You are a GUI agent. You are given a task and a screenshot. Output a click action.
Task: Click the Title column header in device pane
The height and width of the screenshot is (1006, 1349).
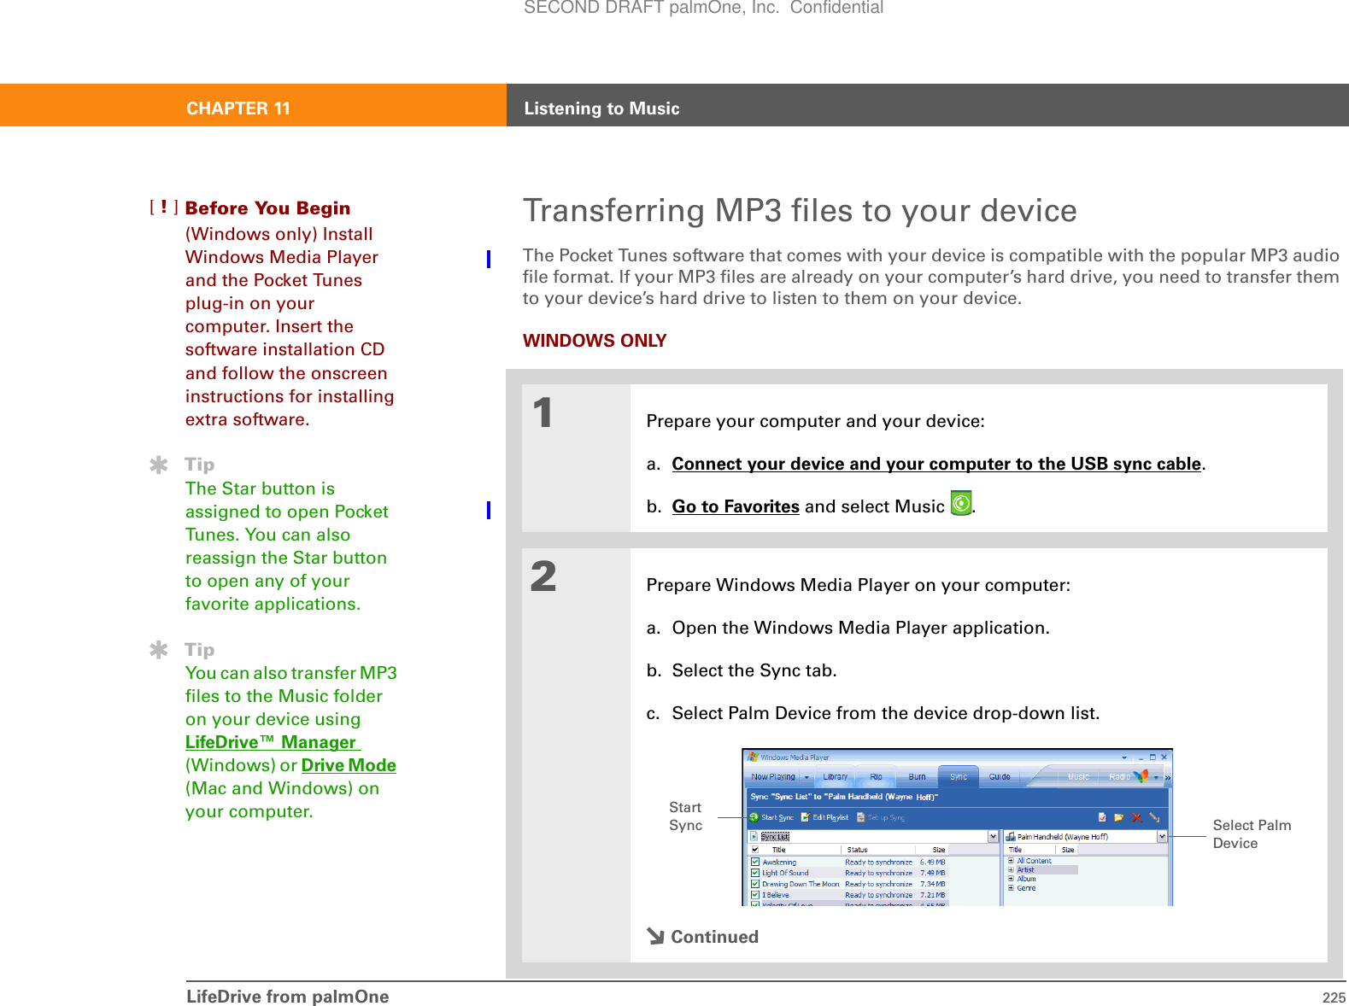1015,850
